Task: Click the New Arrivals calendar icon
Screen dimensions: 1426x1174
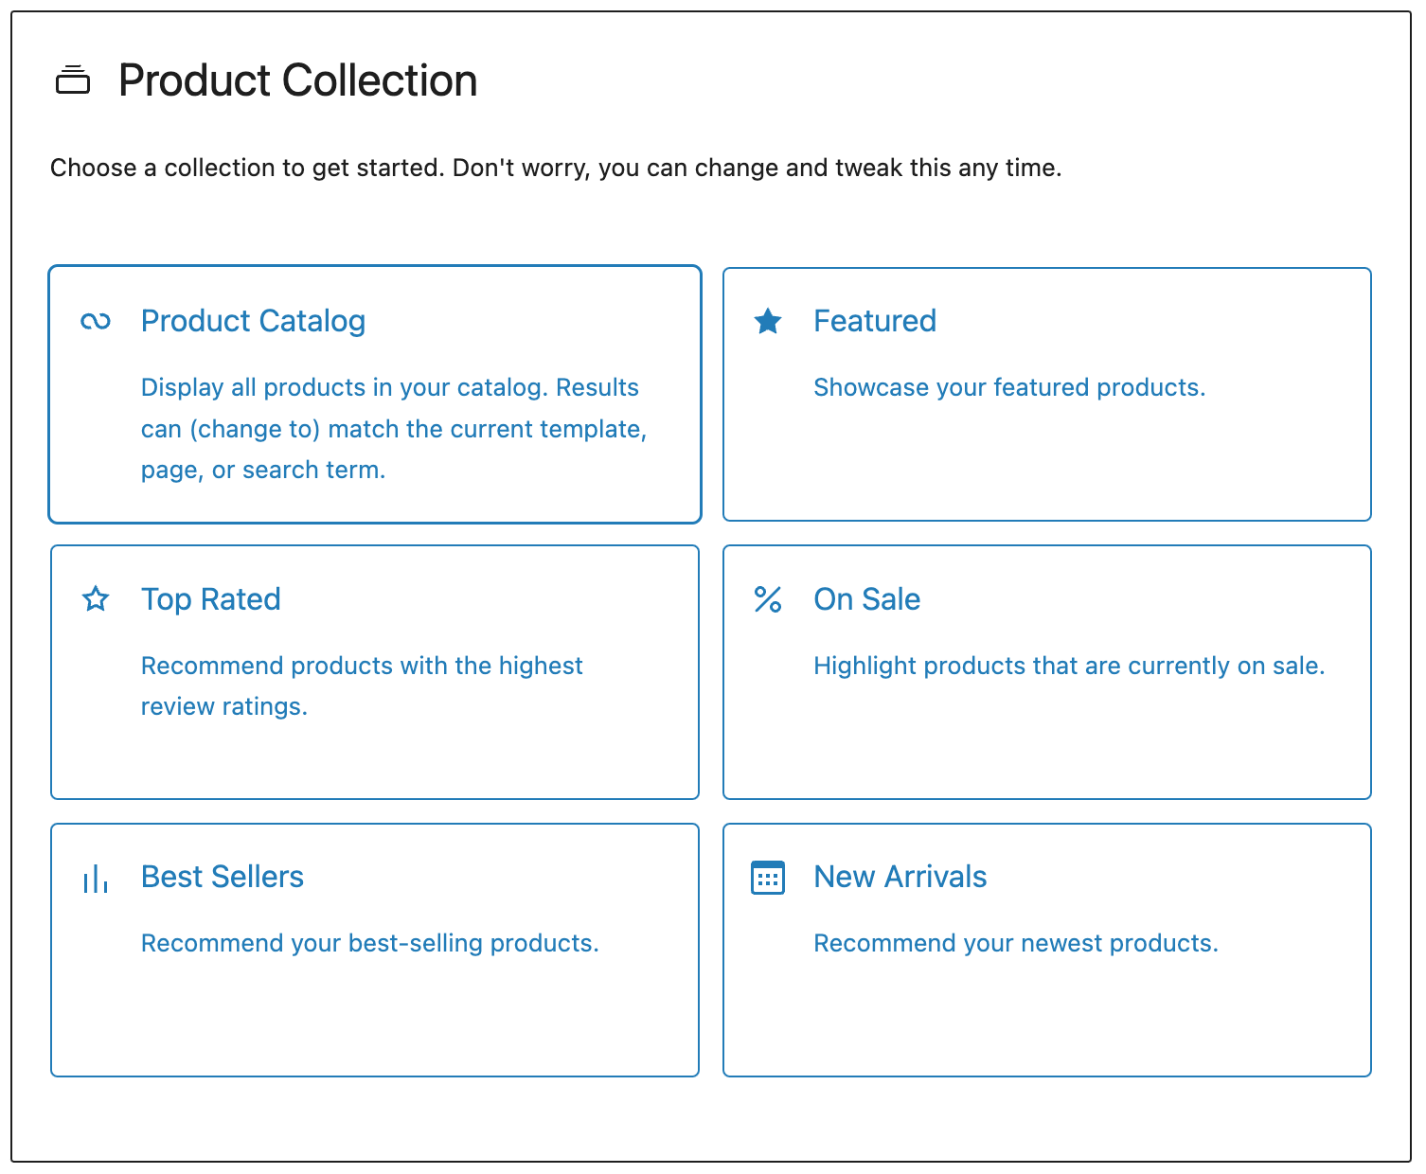Action: [x=768, y=877]
